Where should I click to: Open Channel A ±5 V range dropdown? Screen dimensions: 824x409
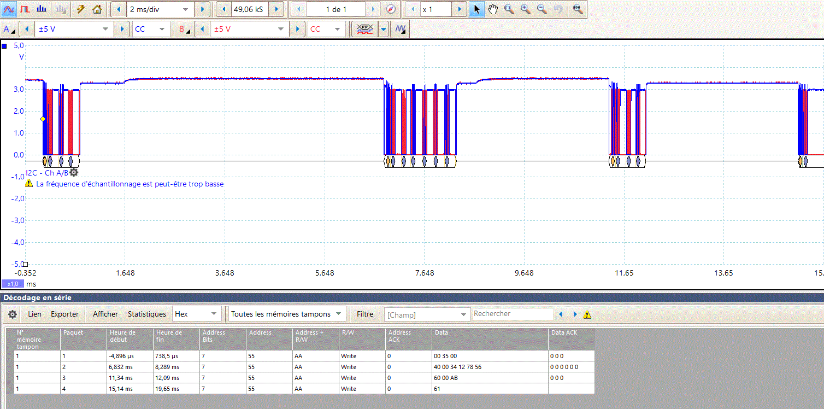tap(74, 29)
